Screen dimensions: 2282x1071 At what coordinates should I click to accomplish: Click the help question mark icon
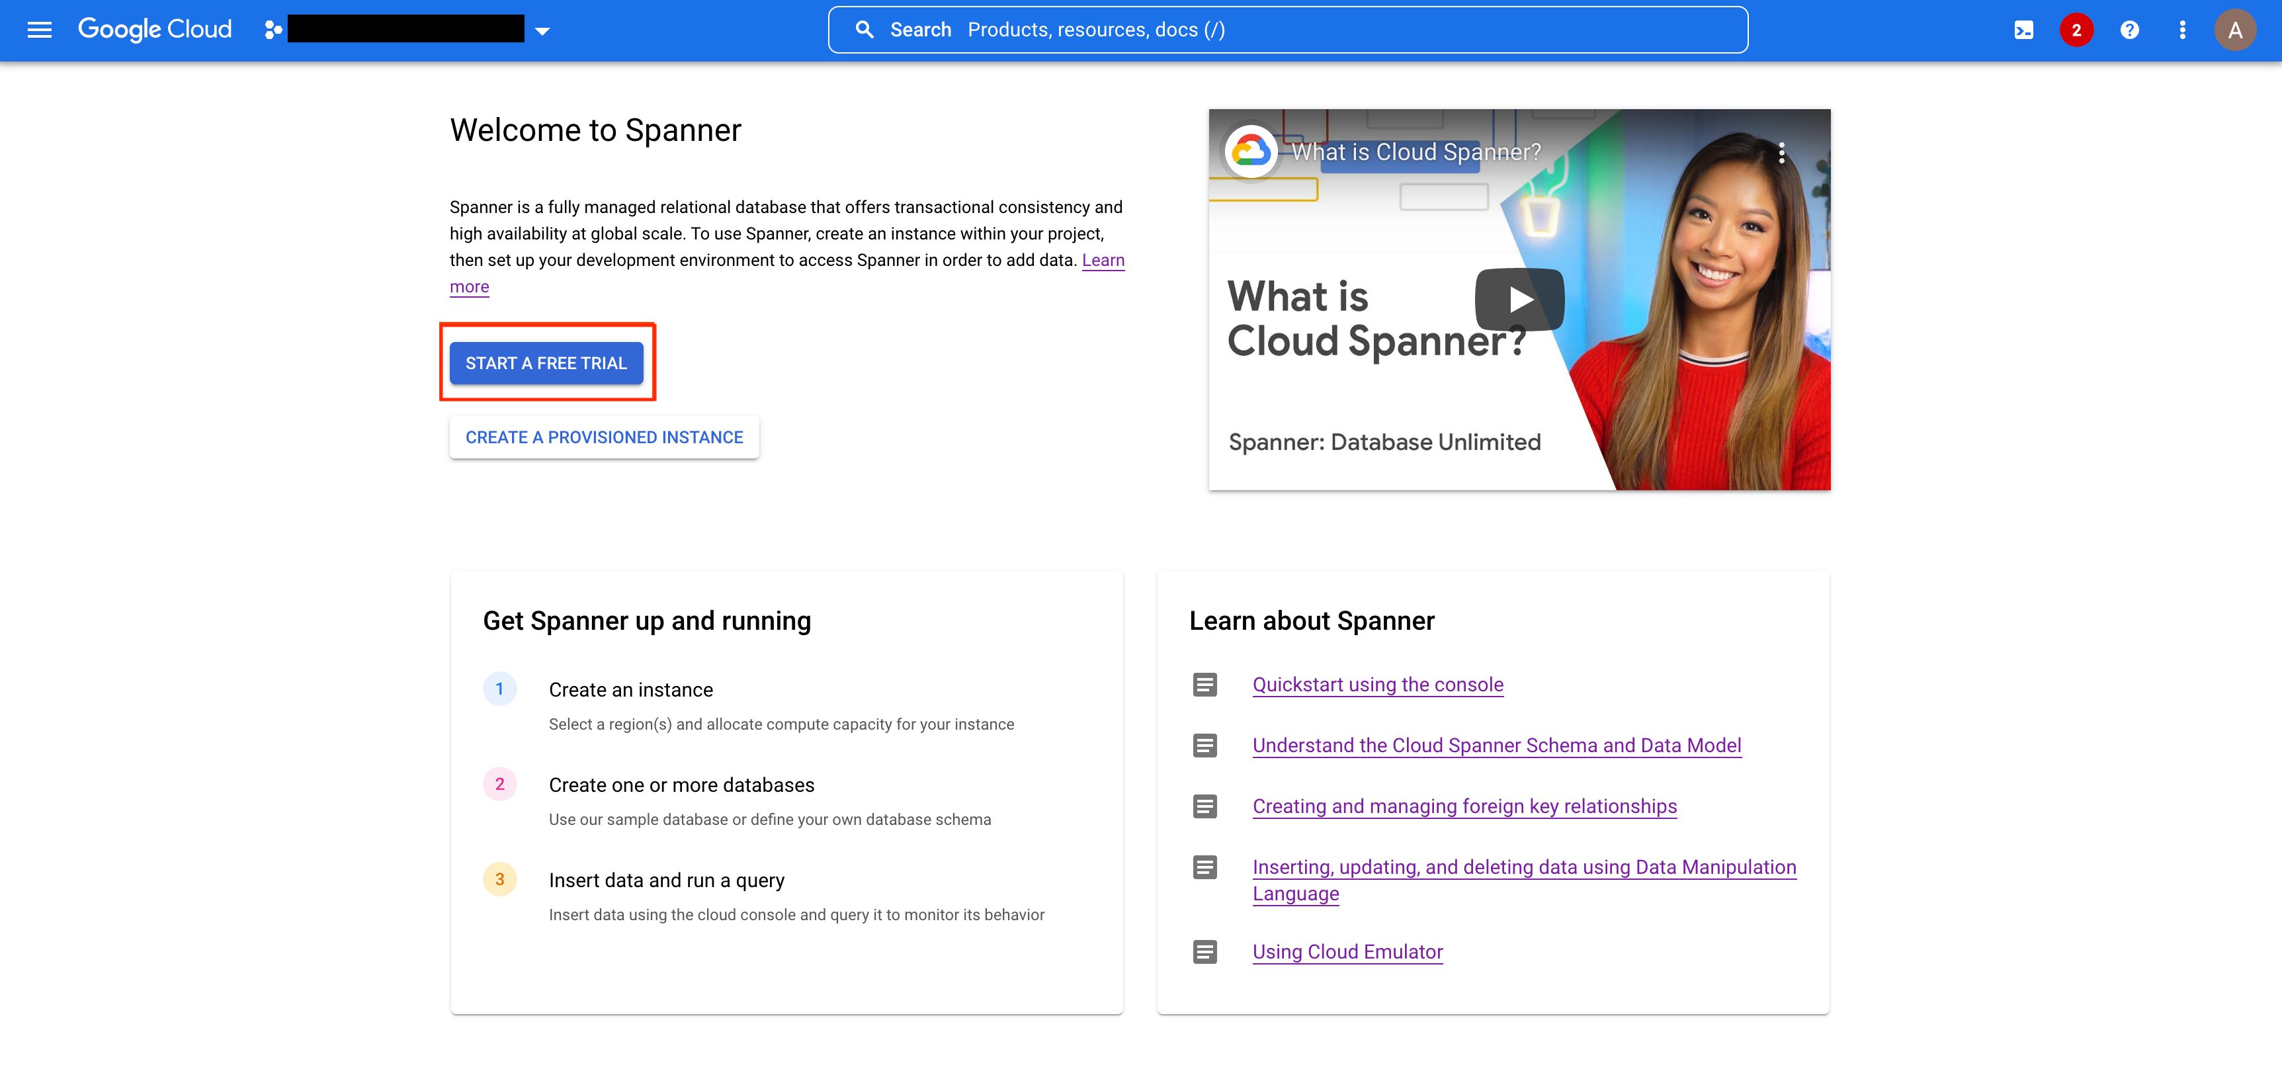point(2128,29)
